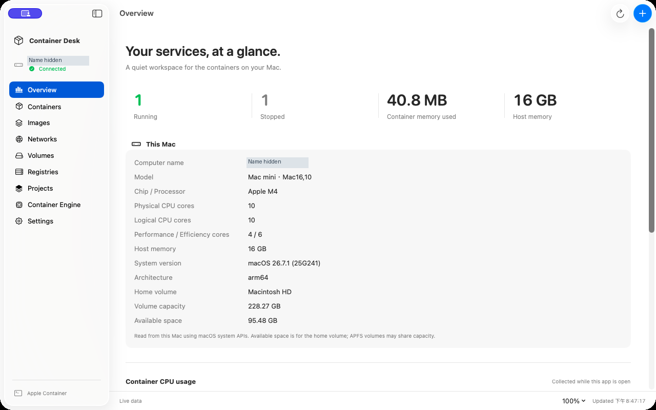Click the purple screen-share pill icon
Viewport: 656px width, 410px height.
tap(25, 14)
